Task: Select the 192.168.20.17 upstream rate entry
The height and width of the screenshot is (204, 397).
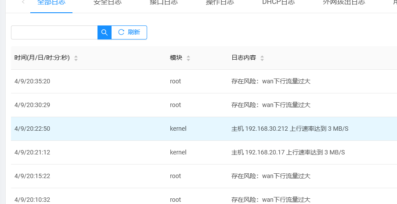Action: 204,152
